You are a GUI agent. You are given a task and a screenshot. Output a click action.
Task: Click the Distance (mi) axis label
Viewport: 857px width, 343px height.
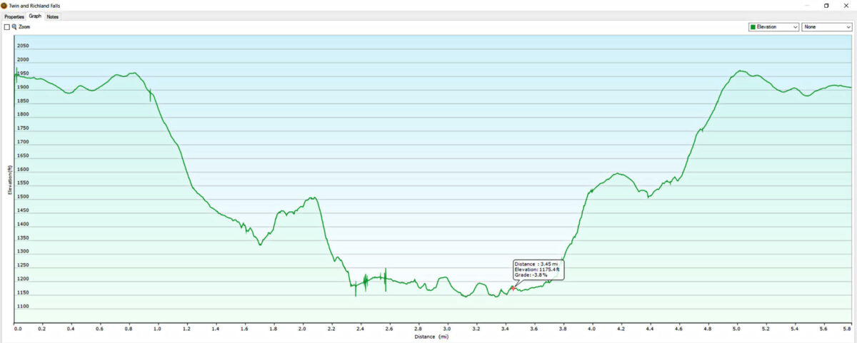coord(431,336)
